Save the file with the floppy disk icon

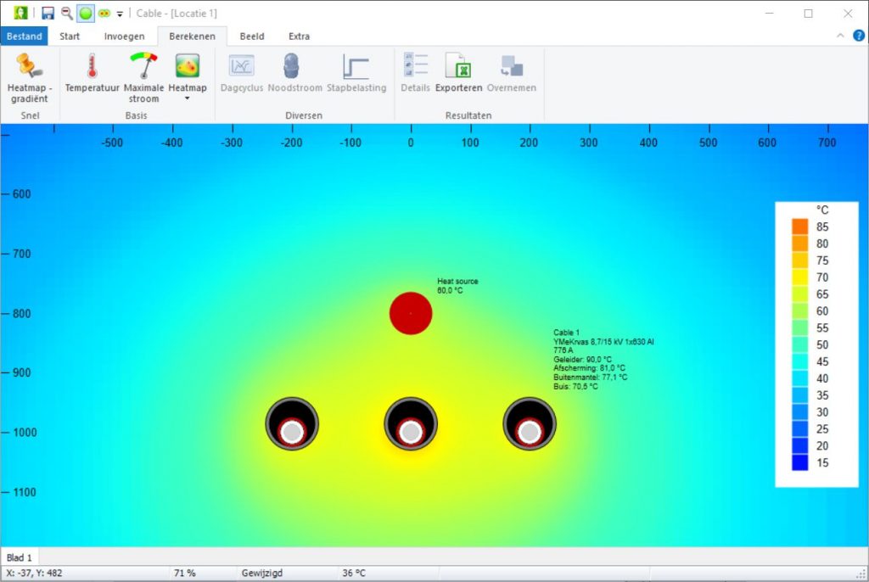point(48,14)
